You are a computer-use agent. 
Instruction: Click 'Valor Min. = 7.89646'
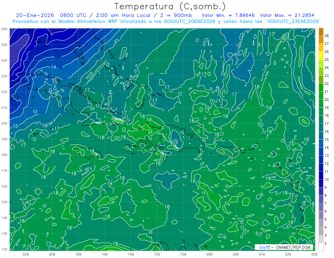228,15
